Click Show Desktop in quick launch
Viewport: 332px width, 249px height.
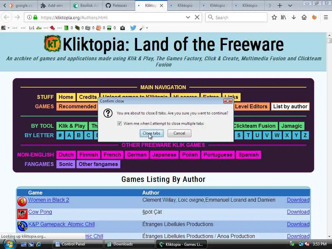[24, 244]
